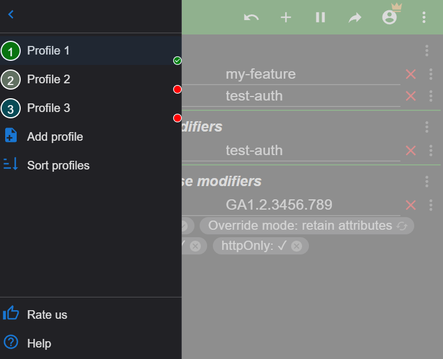The height and width of the screenshot is (359, 443).
Task: Click the undo icon in toolbar
Action: pos(251,17)
